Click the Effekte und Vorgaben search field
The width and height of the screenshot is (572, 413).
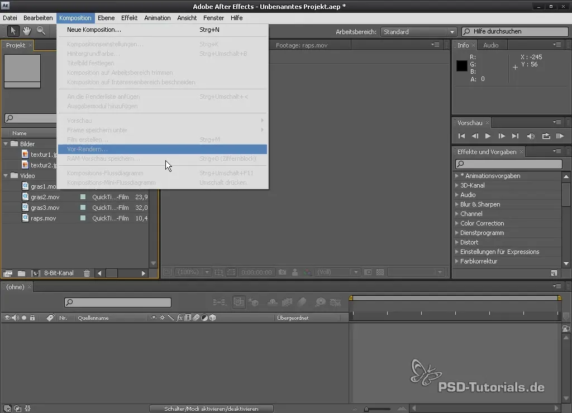pyautogui.click(x=508, y=164)
